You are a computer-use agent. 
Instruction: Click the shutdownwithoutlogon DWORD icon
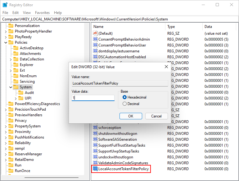pos(95,133)
